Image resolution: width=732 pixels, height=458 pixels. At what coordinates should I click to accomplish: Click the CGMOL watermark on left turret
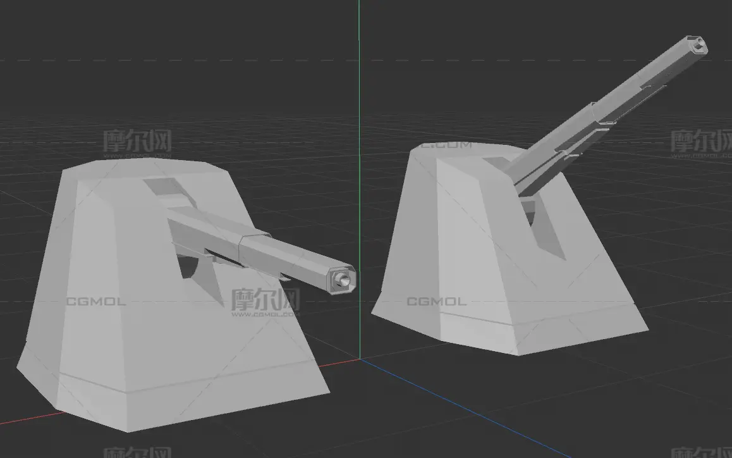point(96,302)
